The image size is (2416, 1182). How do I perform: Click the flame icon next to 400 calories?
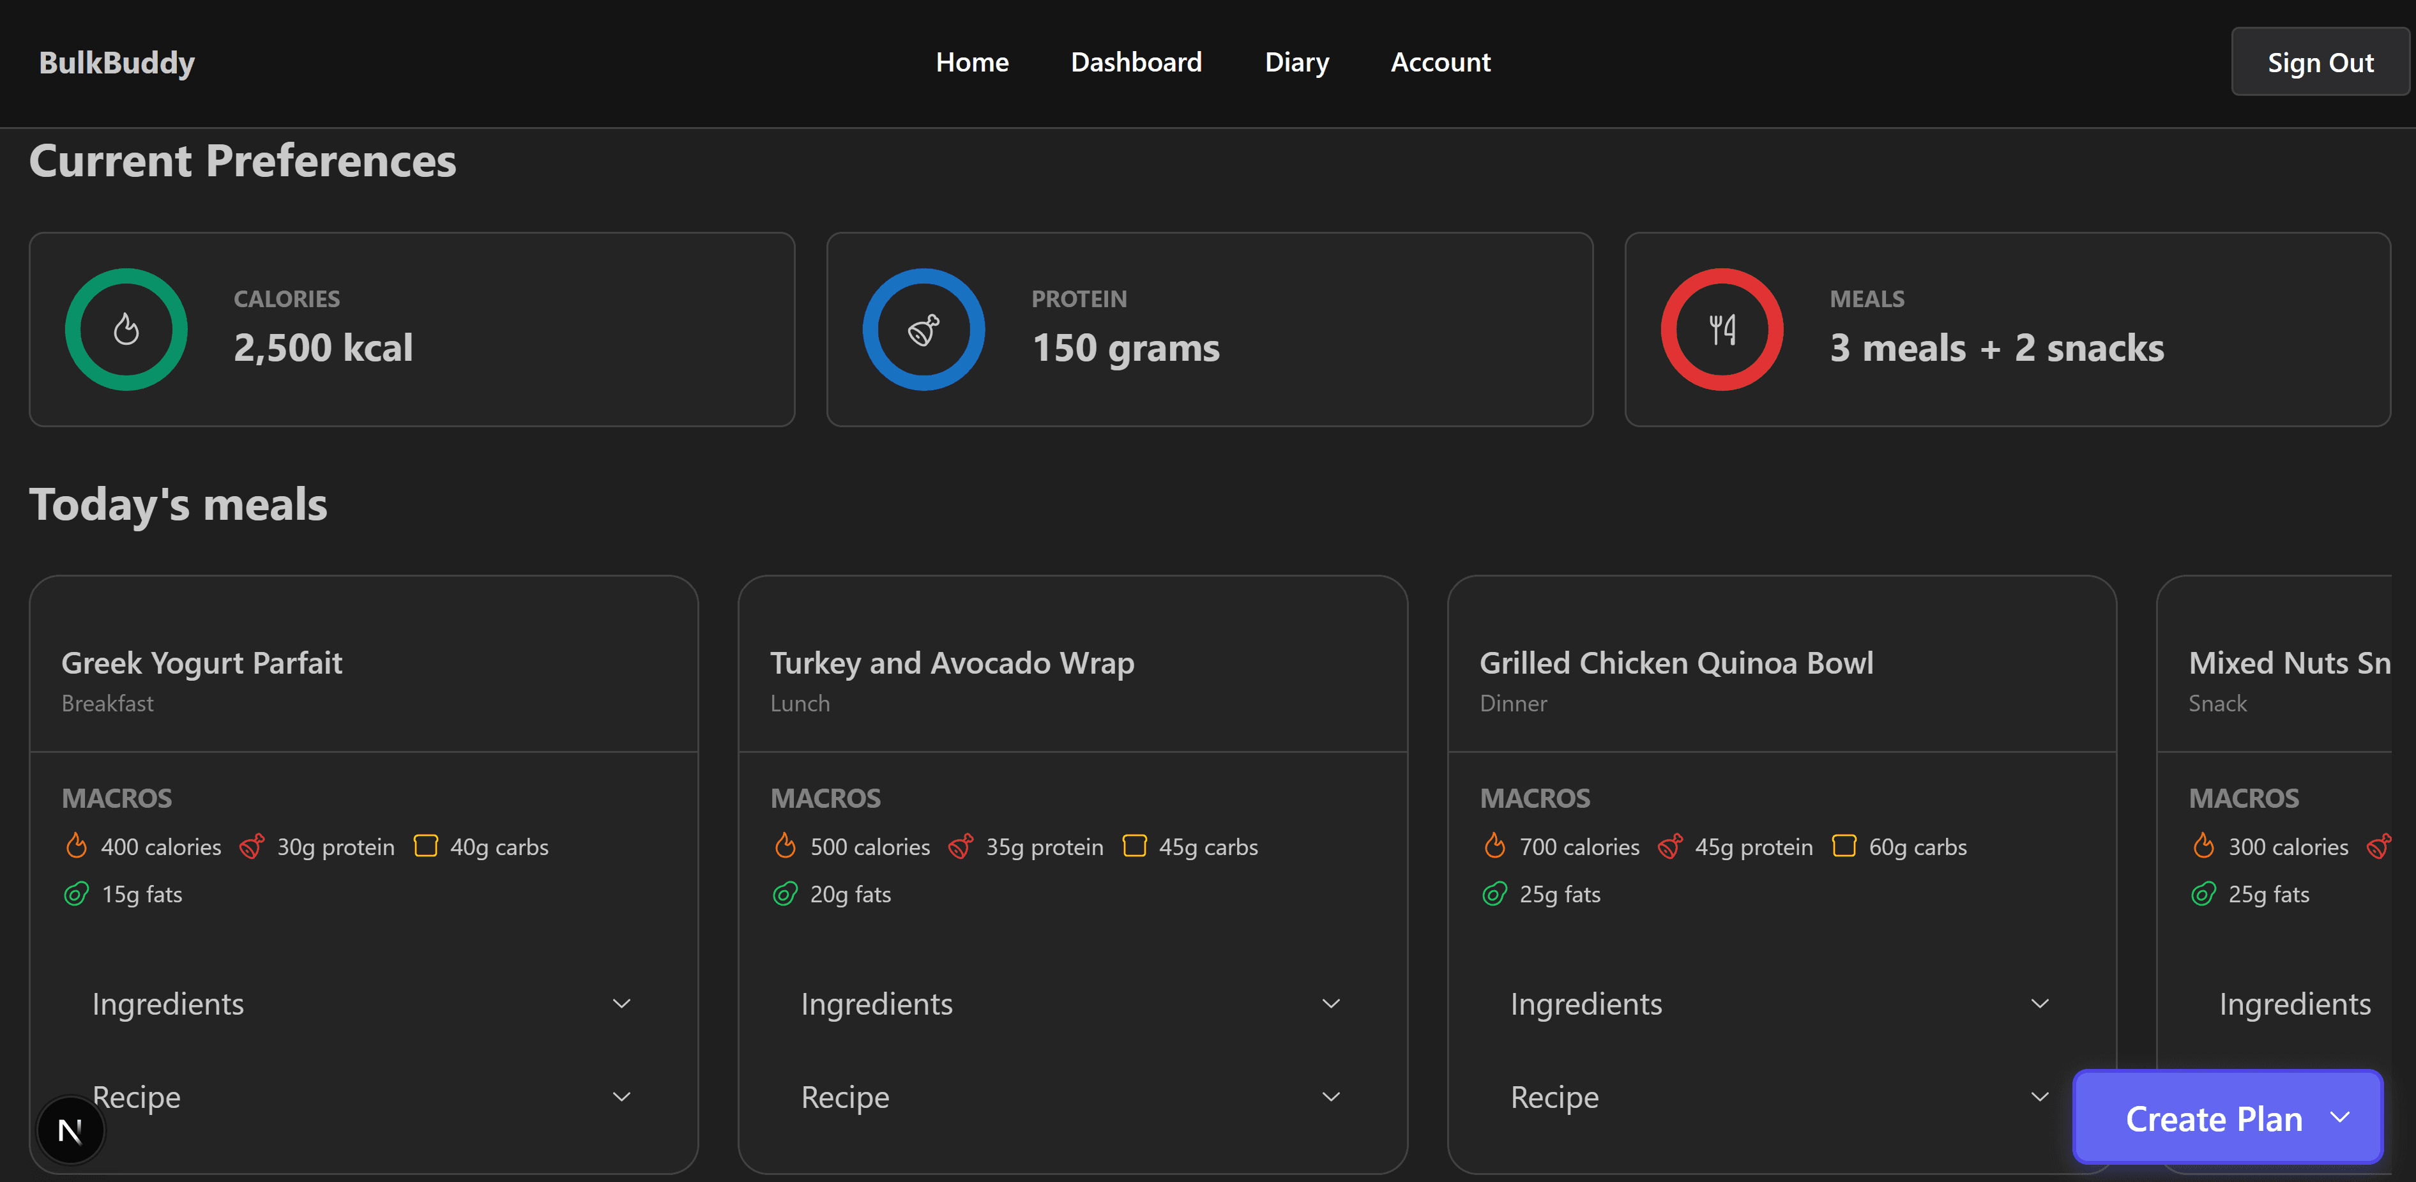tap(76, 845)
